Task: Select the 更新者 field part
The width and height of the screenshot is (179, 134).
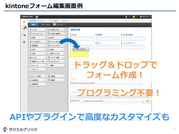Action: click(56, 80)
